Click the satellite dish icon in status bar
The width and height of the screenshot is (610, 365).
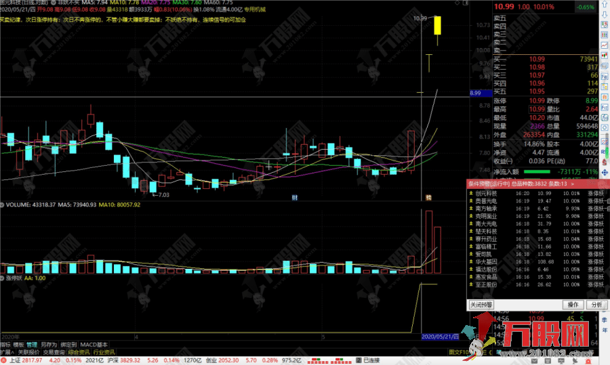click(x=575, y=361)
